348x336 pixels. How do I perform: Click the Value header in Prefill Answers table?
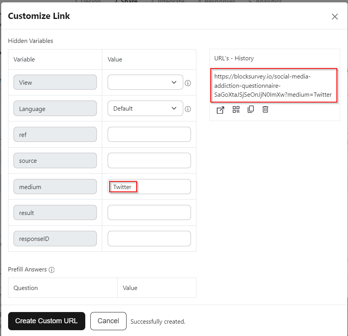[x=130, y=288]
